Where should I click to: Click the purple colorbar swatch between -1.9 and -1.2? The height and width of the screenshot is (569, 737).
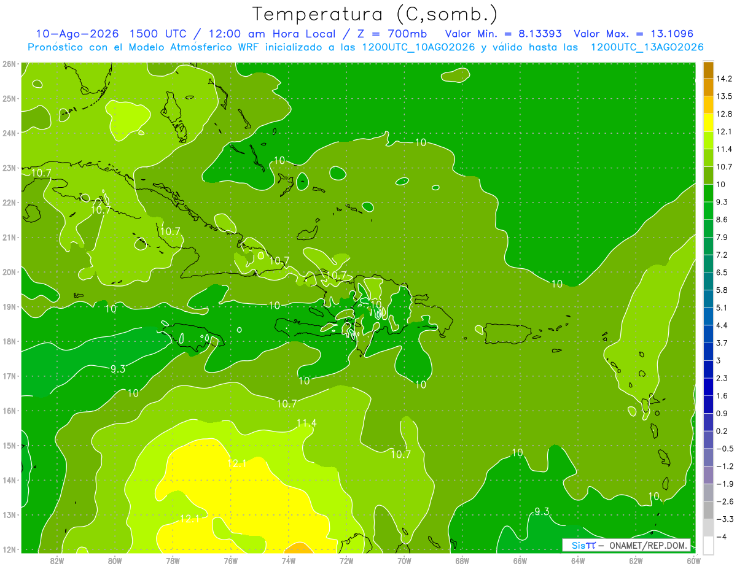[708, 474]
